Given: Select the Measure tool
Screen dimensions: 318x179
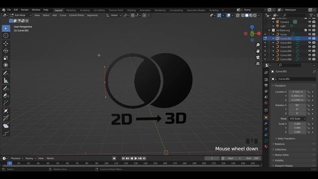Looking at the screenshot, I should point(5,81).
